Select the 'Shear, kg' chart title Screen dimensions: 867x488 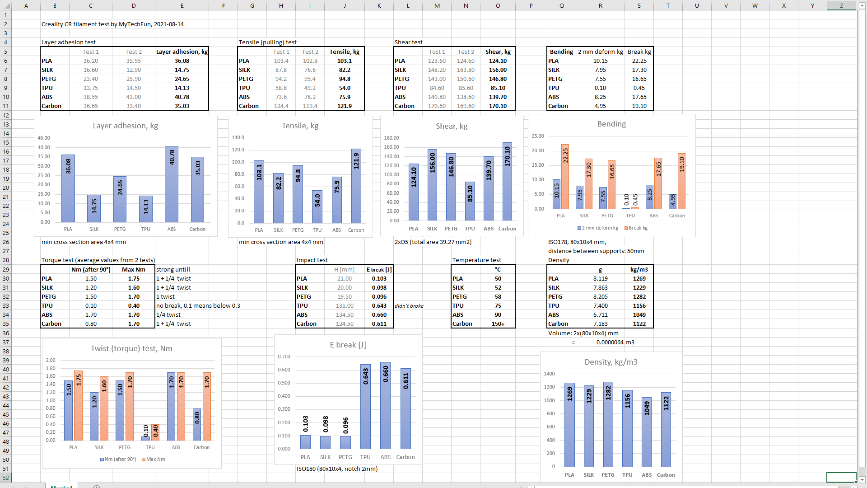(x=452, y=127)
